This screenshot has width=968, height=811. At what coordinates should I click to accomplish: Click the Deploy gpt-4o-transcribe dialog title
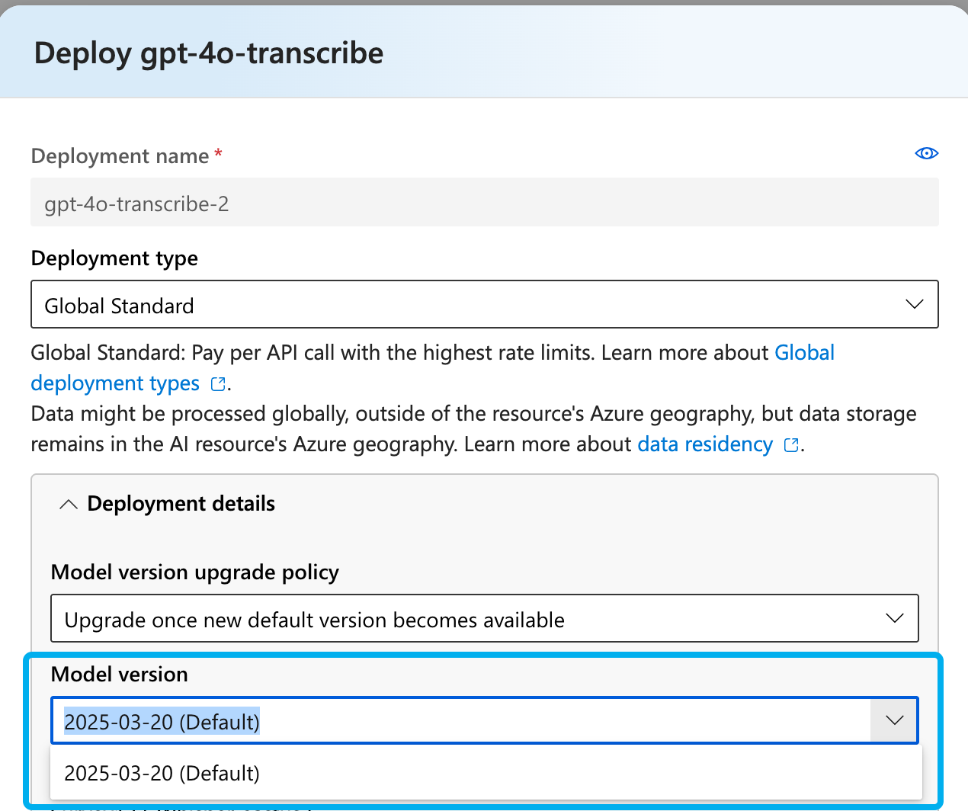click(x=209, y=53)
